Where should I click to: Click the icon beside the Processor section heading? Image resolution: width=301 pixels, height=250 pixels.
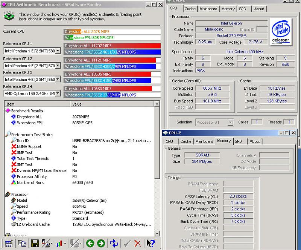click(x=8, y=194)
